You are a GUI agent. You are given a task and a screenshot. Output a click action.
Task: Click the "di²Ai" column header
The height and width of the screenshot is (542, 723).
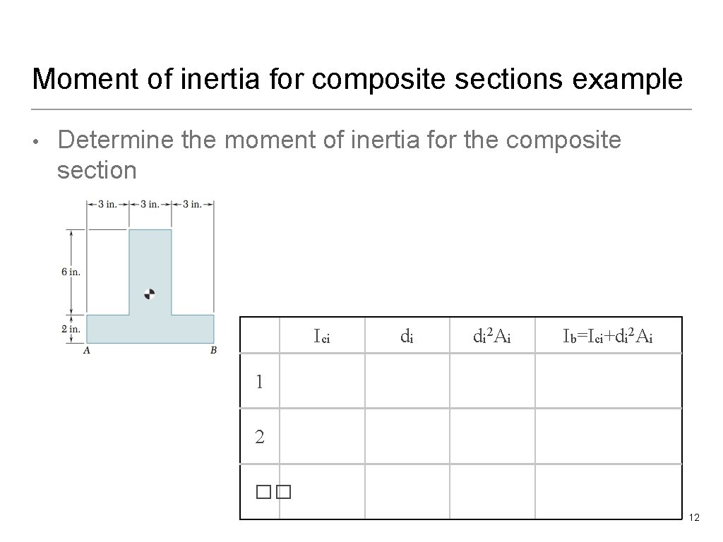click(492, 337)
